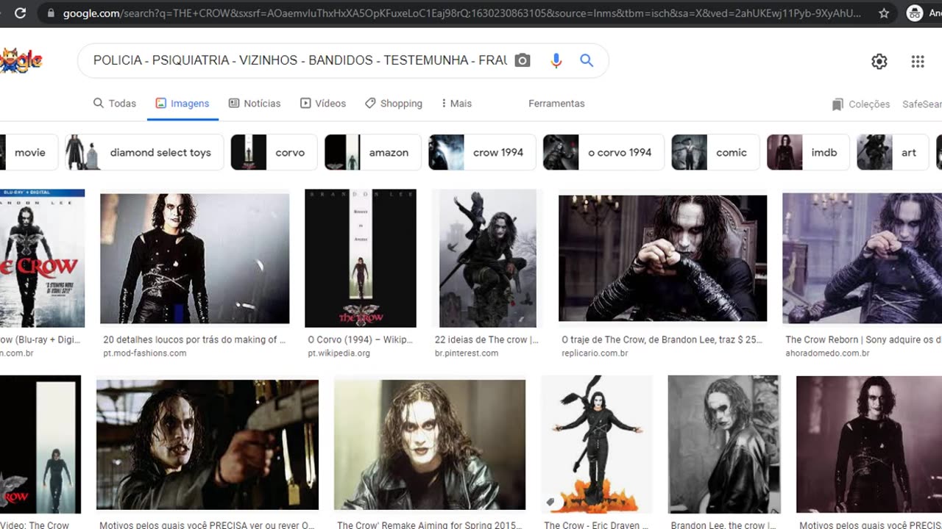Open the Google apps grid icon
This screenshot has width=942, height=529.
(918, 62)
